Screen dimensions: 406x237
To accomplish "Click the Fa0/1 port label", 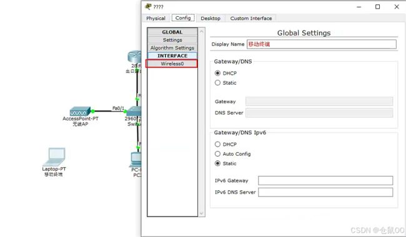I will pos(118,108).
